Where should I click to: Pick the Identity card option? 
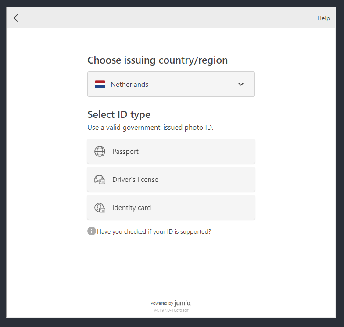pos(171,207)
